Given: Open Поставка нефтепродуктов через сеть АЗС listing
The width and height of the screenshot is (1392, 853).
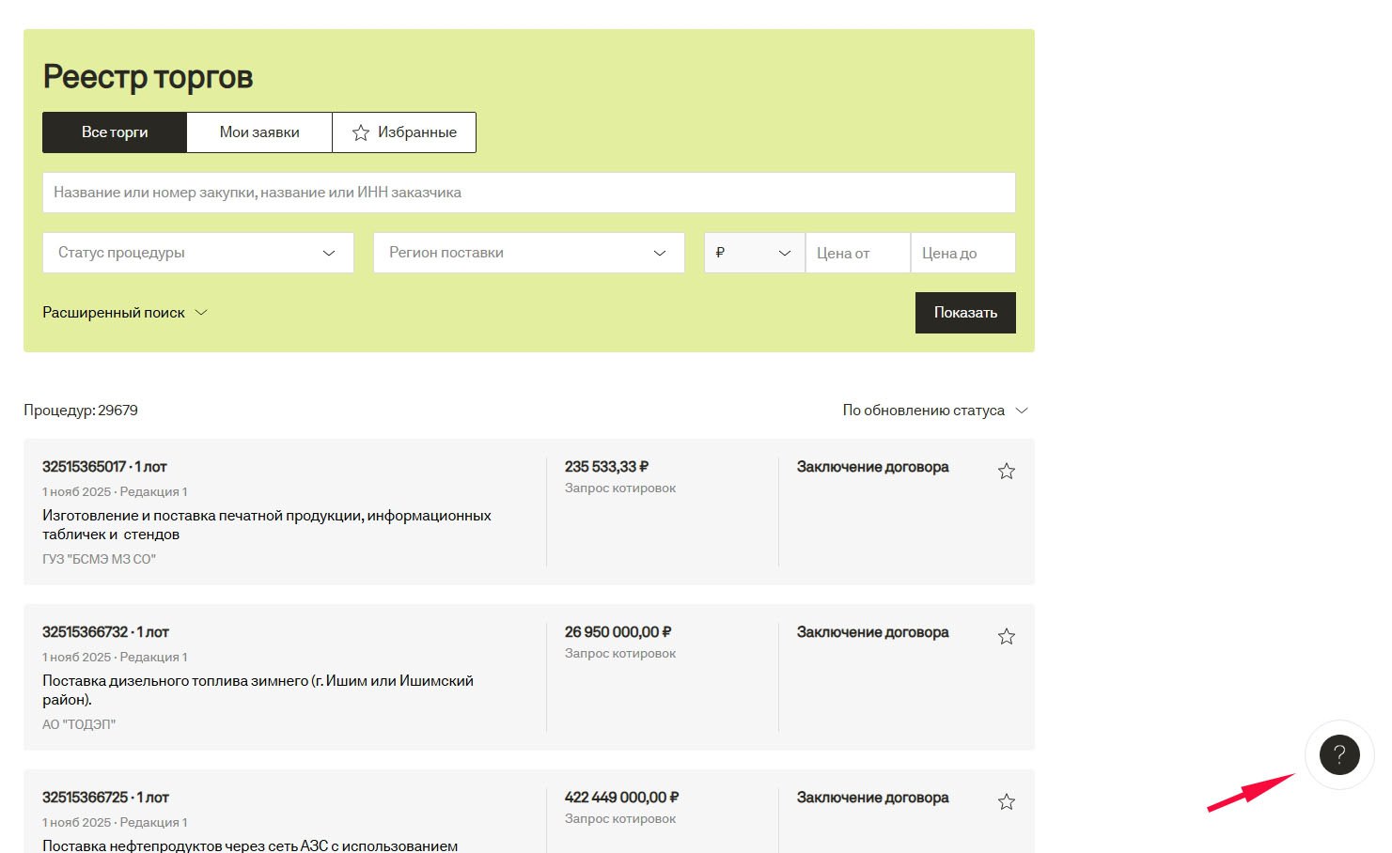Looking at the screenshot, I should pyautogui.click(x=250, y=845).
